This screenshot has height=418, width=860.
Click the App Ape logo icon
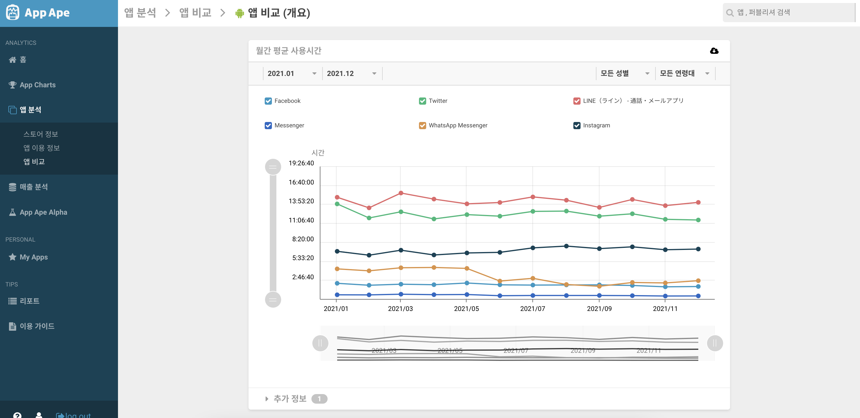13,12
